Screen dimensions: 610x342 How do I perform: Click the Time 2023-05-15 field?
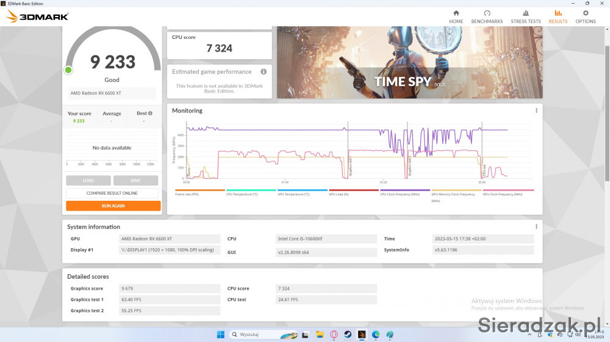pyautogui.click(x=483, y=239)
